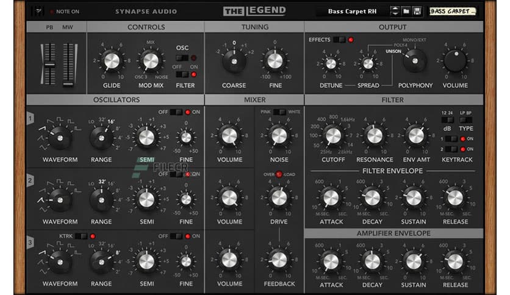
Task: Click oscillator 1 FINE knob
Action: (x=186, y=138)
